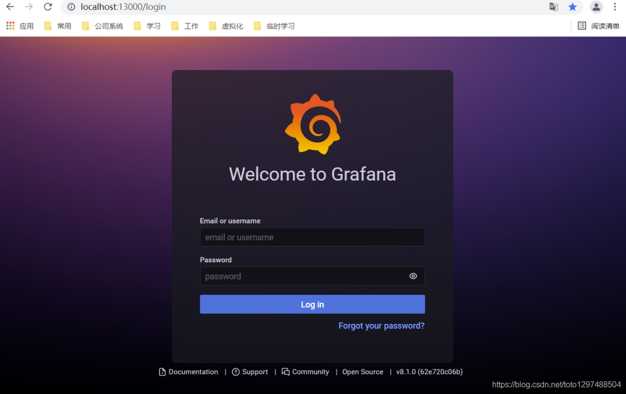Open the Documentation footer link
Viewport: 626px width, 394px height.
coord(189,372)
